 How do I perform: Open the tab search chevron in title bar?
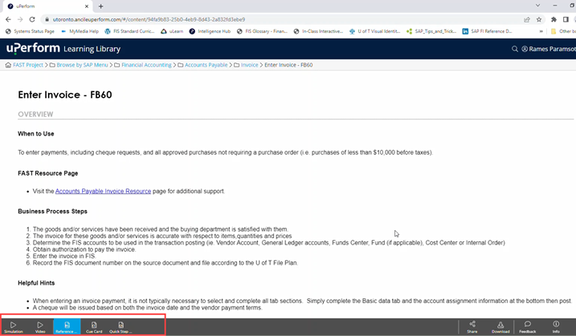537,6
